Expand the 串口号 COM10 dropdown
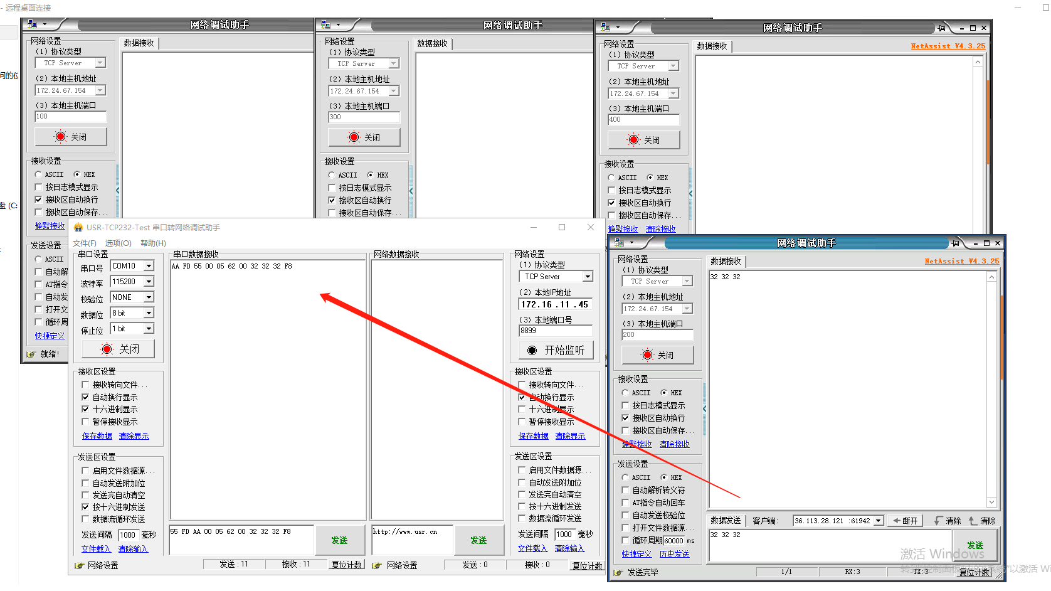 (x=149, y=266)
